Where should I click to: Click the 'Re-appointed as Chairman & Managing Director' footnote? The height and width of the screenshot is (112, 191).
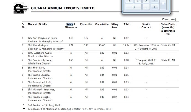[x=69, y=109]
